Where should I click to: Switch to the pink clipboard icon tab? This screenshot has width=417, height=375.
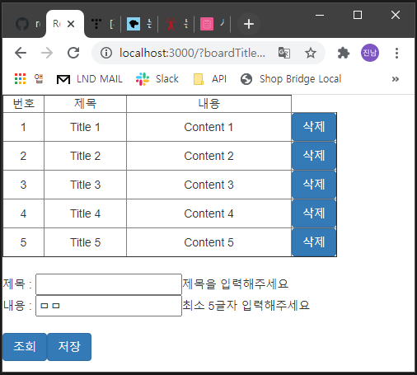pyautogui.click(x=213, y=24)
